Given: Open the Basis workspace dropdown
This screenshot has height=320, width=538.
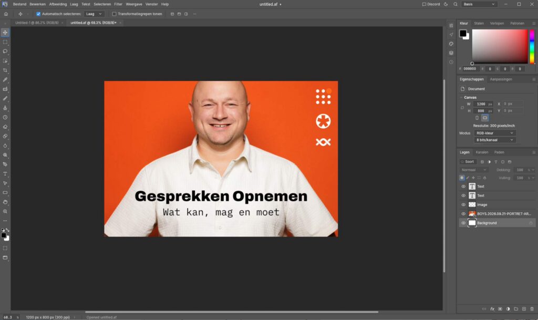Looking at the screenshot, I should pos(479,4).
